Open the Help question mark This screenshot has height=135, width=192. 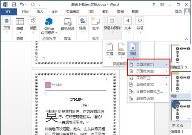pos(154,4)
